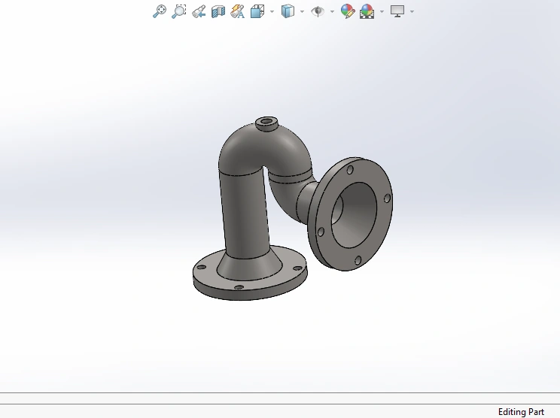This screenshot has height=418, width=560.
Task: Click the Edit Appearance icon
Action: [348, 11]
